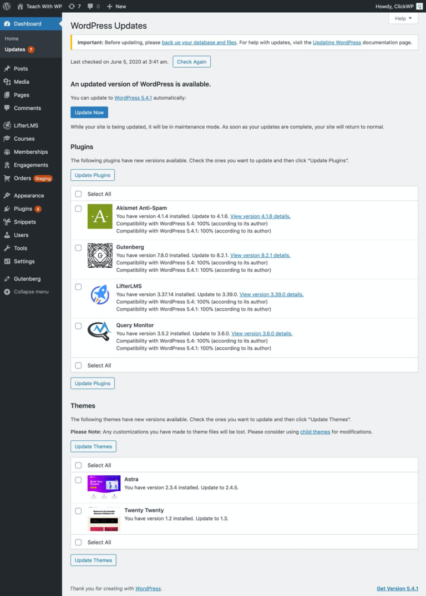Click the Snippets scissors icon
Image resolution: width=426 pixels, height=596 pixels.
coord(7,222)
